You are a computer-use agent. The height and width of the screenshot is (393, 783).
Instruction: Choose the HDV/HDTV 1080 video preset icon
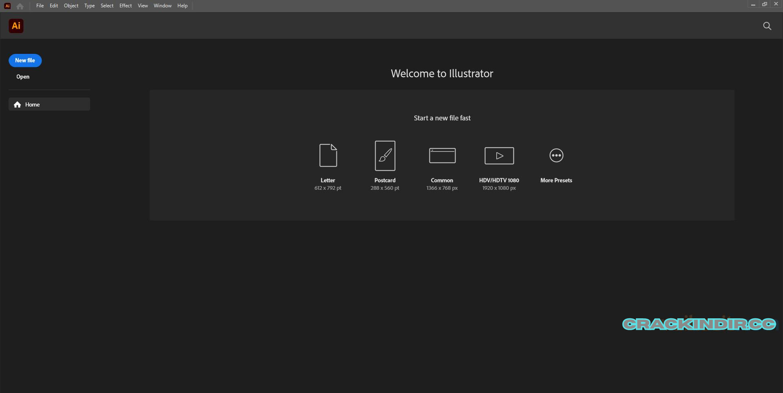(499, 155)
